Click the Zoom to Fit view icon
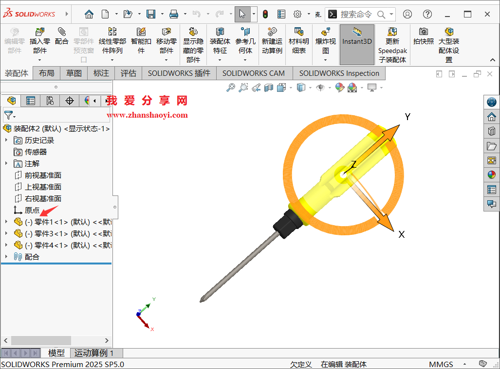 click(231, 87)
